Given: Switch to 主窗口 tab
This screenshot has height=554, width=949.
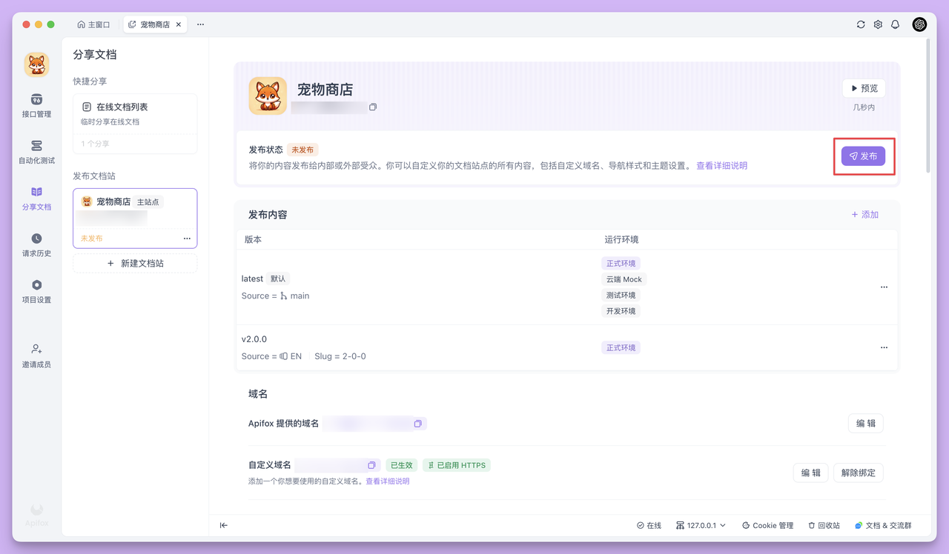Looking at the screenshot, I should [94, 24].
